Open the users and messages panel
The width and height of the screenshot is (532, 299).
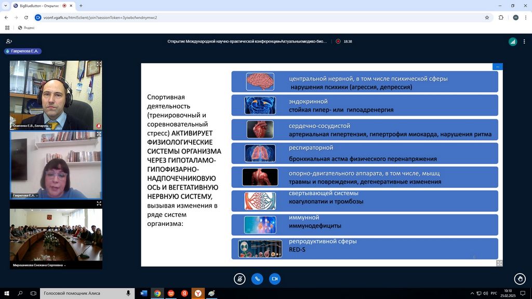[9, 42]
